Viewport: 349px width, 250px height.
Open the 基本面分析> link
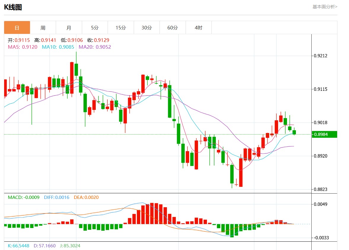325,7
